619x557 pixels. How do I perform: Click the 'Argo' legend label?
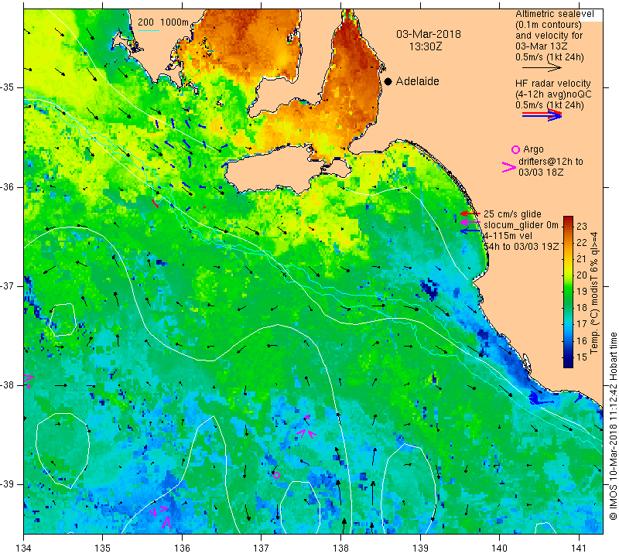coord(533,149)
